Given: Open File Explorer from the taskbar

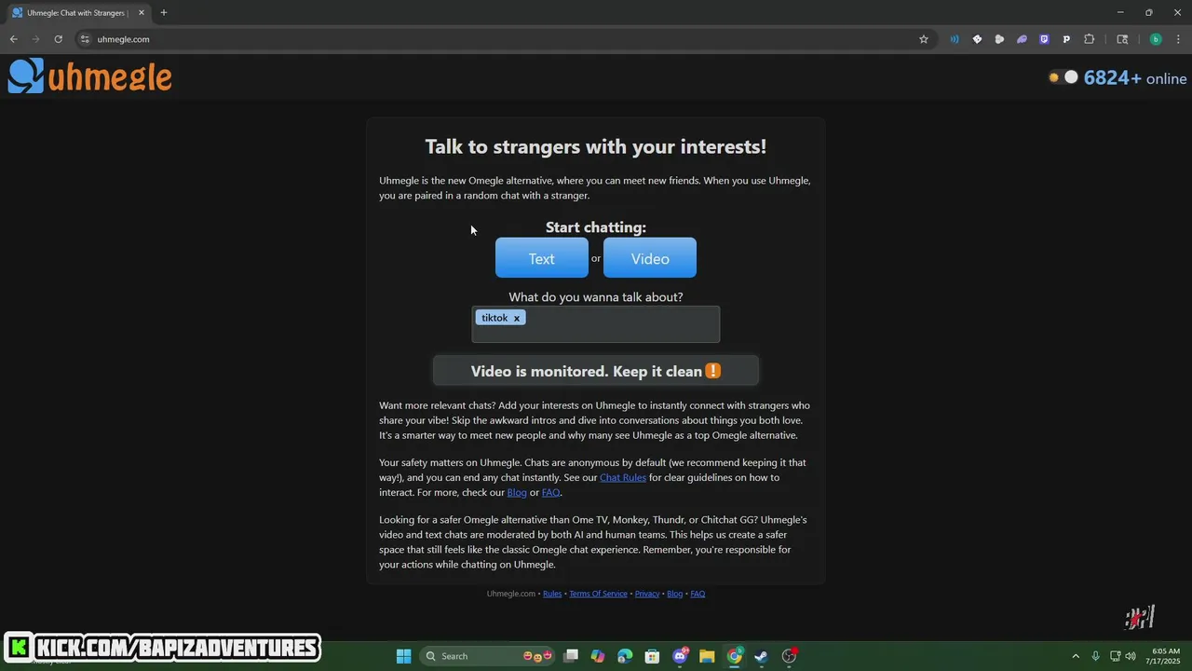Looking at the screenshot, I should point(707,656).
